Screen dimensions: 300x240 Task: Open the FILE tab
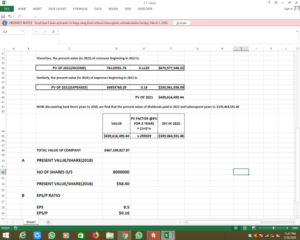click(7, 9)
